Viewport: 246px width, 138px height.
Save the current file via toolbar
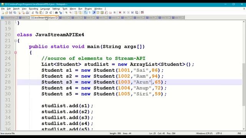tap(11, 12)
